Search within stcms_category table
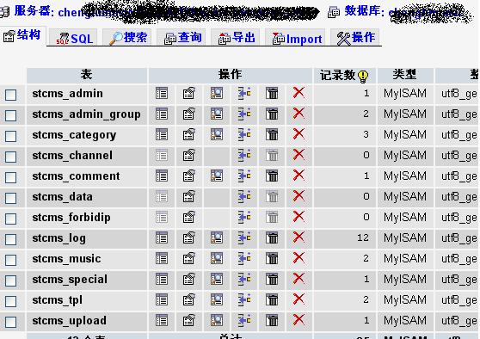 pyautogui.click(x=217, y=134)
